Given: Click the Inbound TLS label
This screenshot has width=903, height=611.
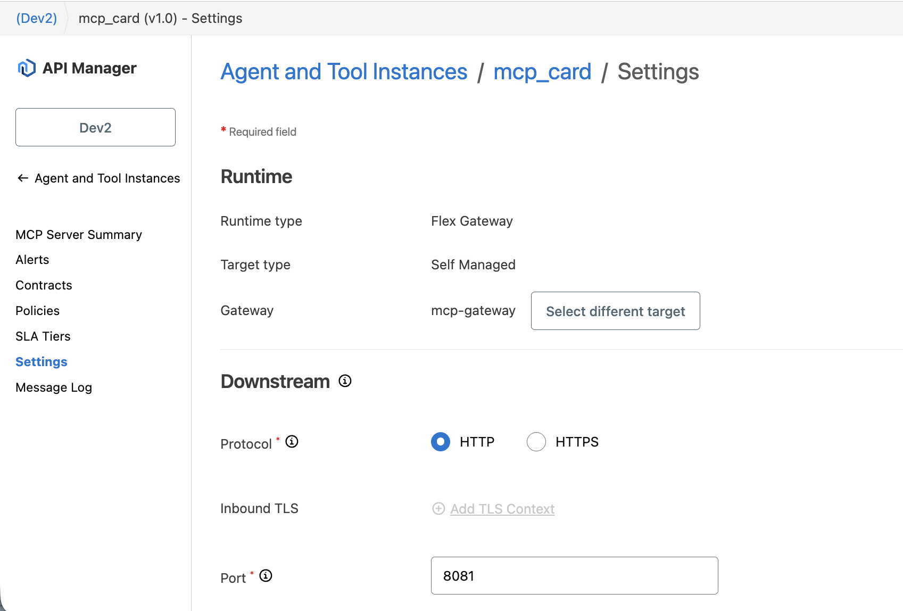Looking at the screenshot, I should click(x=260, y=508).
